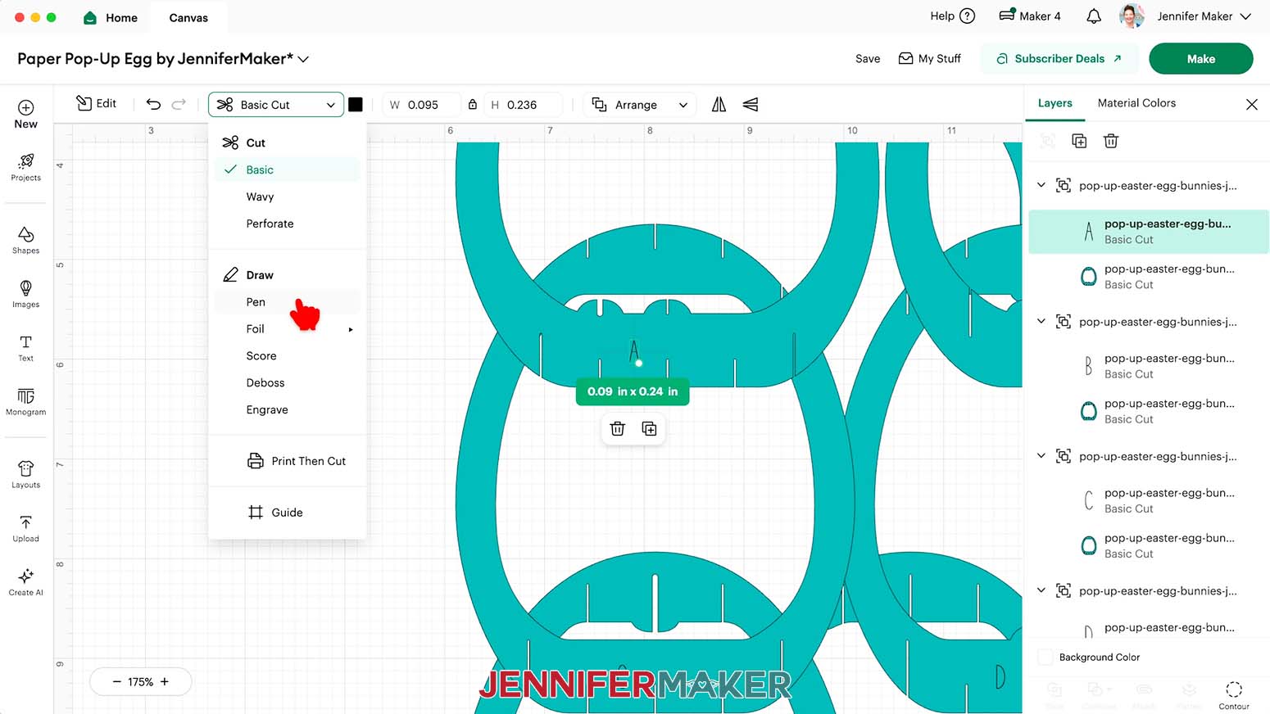Click the Flip vertical icon
Viewport: 1270px width, 714px height.
(x=750, y=104)
